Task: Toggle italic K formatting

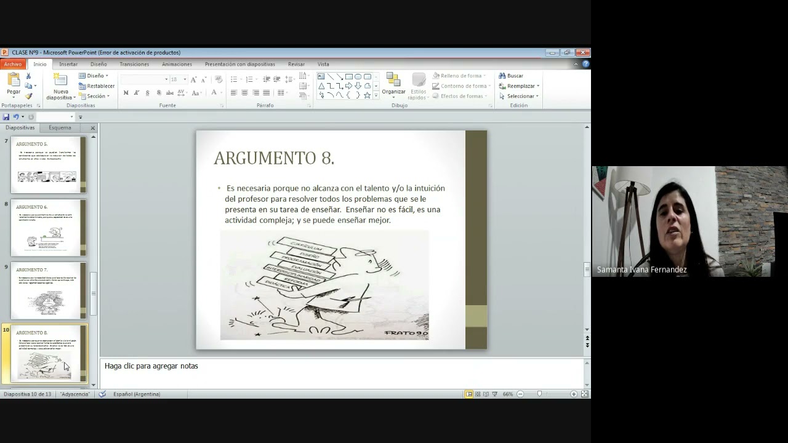Action: [137, 93]
